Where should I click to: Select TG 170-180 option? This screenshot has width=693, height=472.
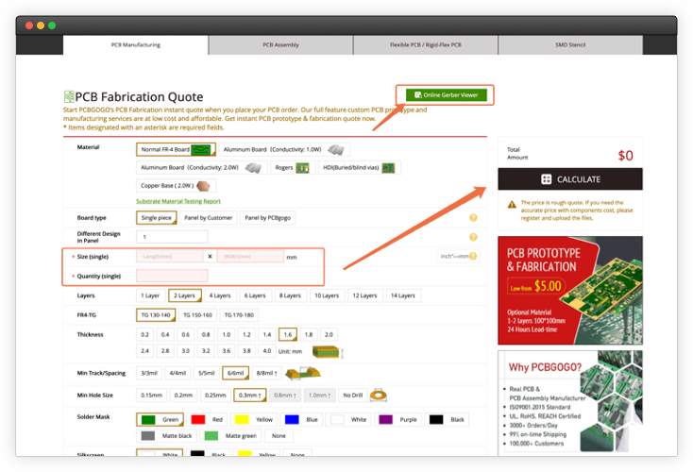(239, 315)
